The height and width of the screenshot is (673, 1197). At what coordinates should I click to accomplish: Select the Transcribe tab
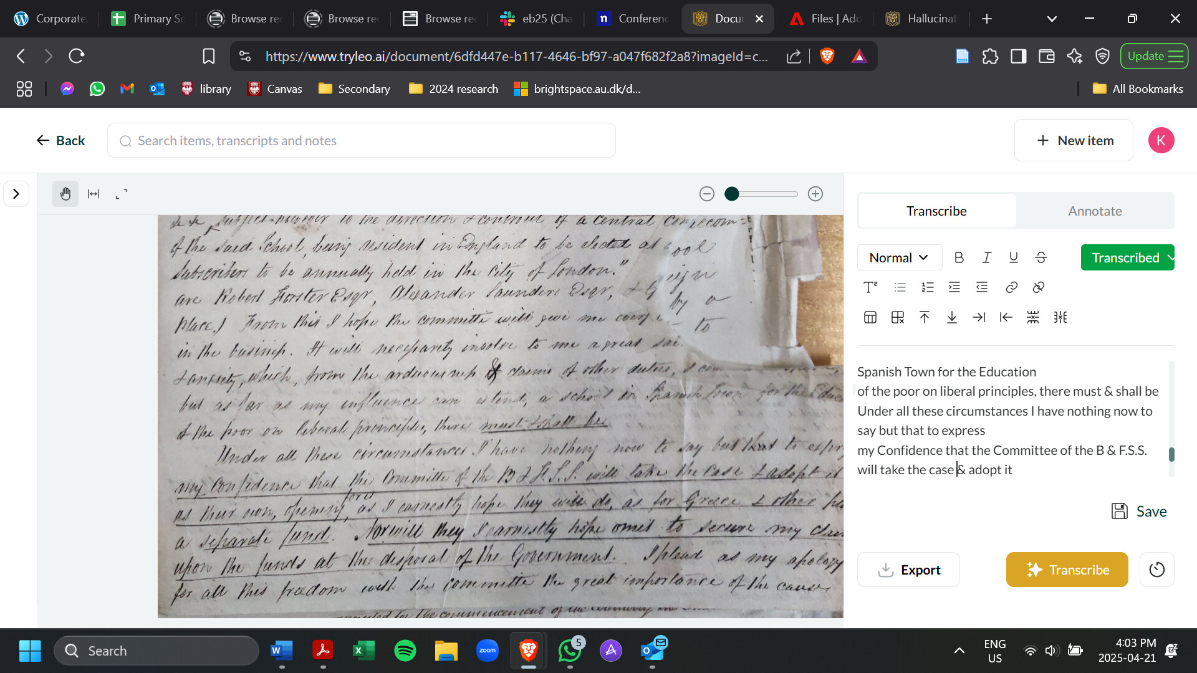(936, 211)
